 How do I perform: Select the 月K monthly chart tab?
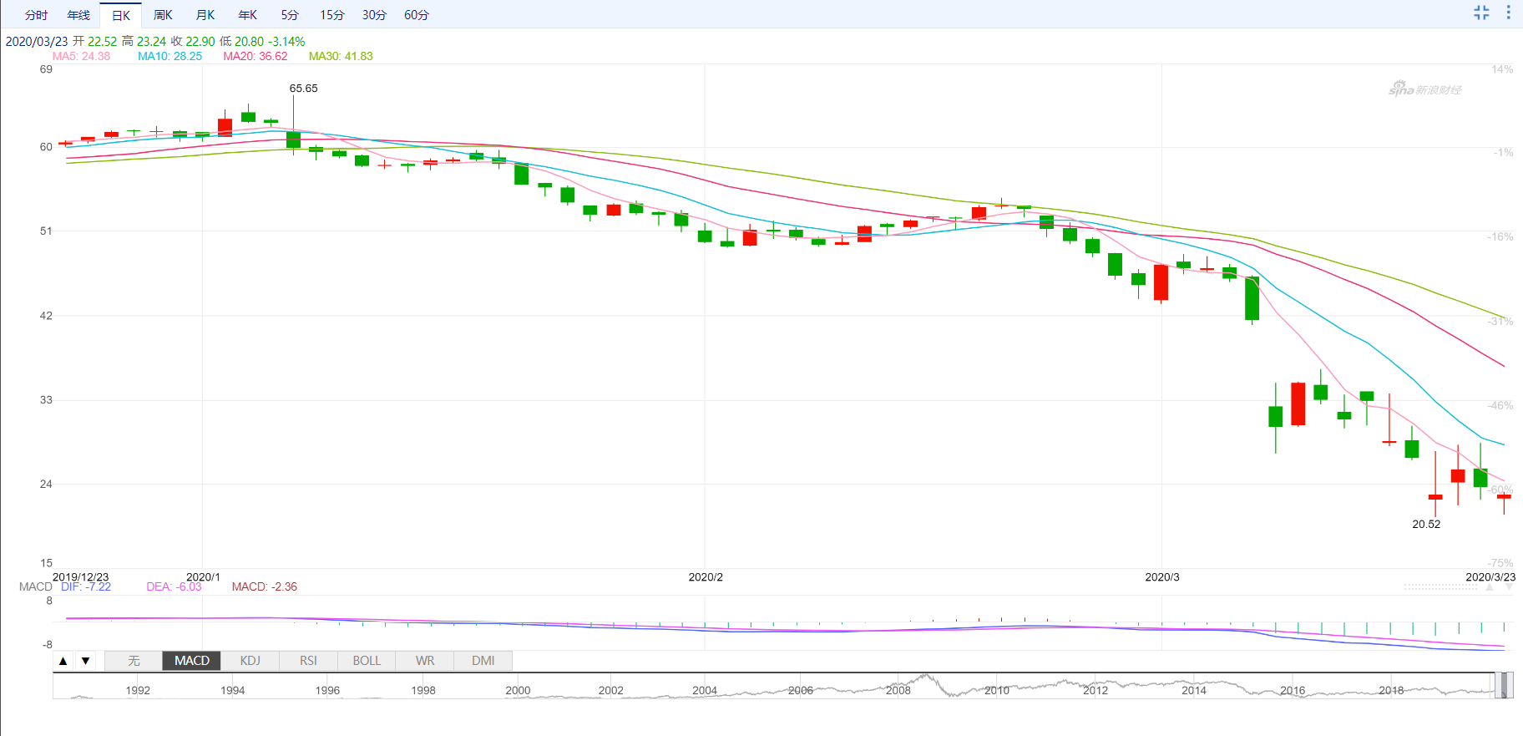coord(205,15)
